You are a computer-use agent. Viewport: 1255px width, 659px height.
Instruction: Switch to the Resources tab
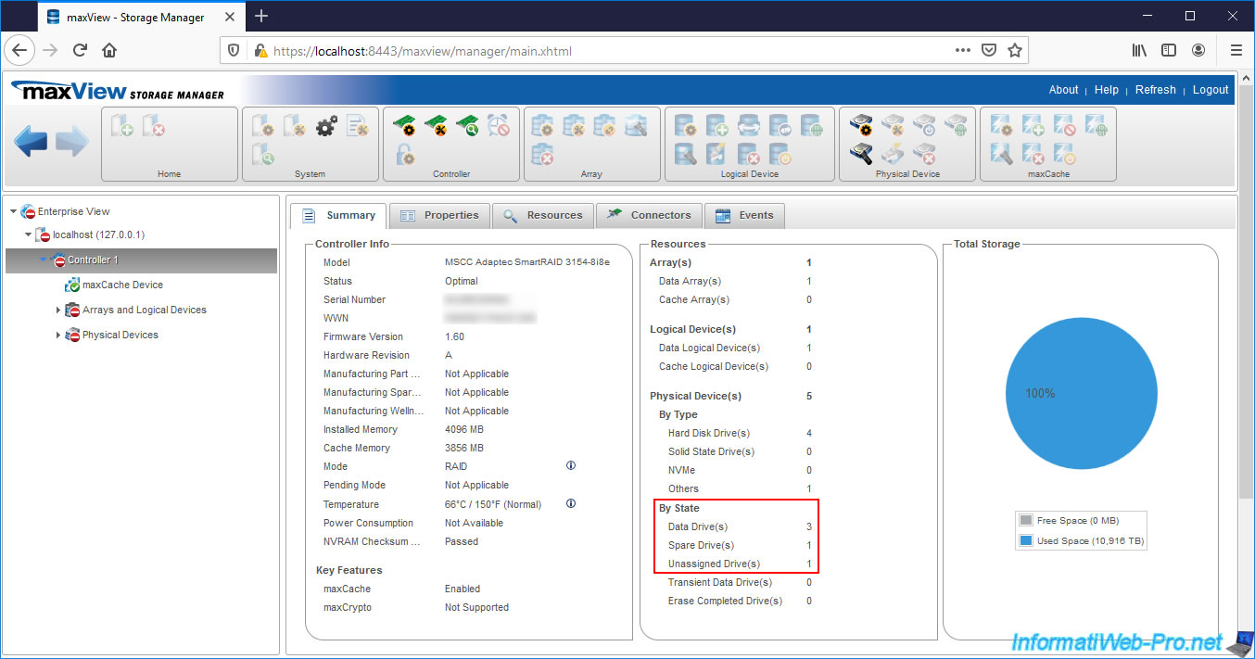click(543, 215)
